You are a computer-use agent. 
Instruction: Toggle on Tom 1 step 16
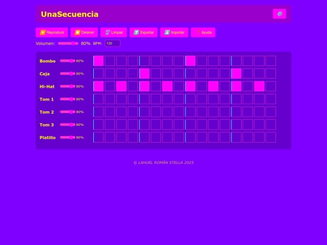pos(271,99)
